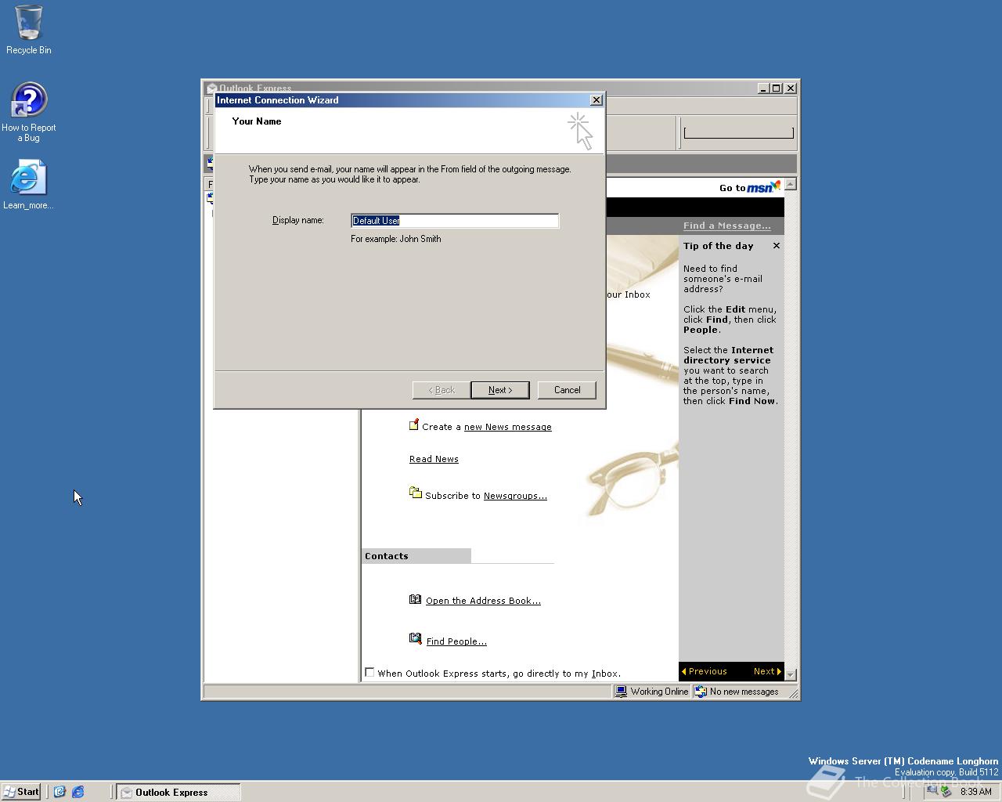This screenshot has width=1002, height=802.
Task: Click the Start button on the taskbar
Action: [21, 792]
